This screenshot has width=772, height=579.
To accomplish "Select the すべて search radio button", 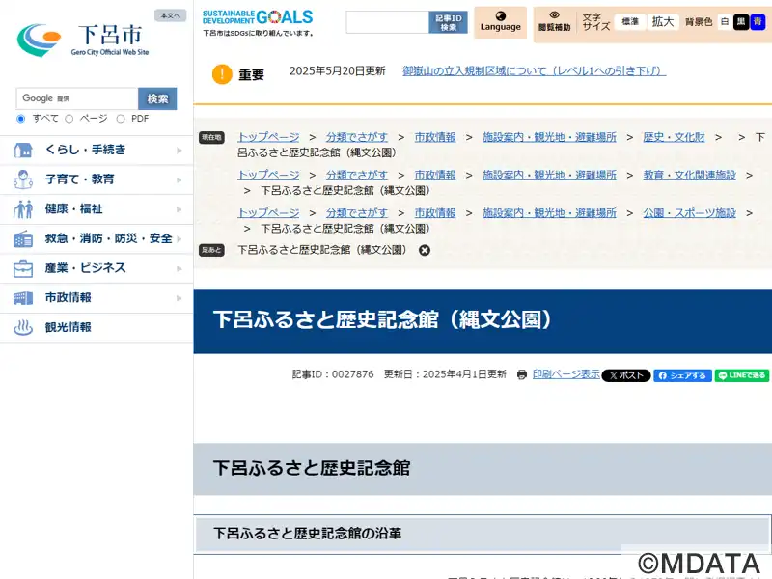I will click(x=20, y=119).
